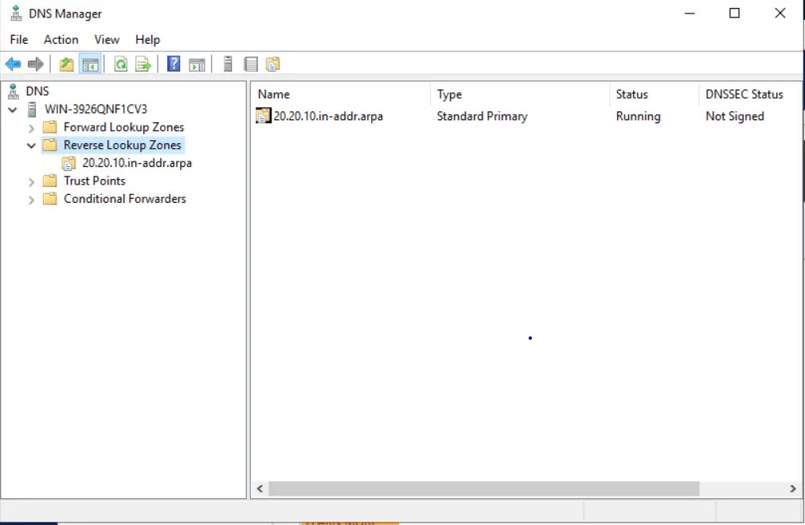Screen dimensions: 805x525
Task: Click the horizontal scrollbar's right arrow
Action: (793, 488)
